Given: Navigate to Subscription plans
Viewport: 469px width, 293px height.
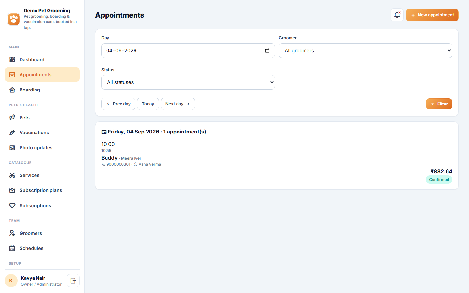Looking at the screenshot, I should (x=42, y=190).
